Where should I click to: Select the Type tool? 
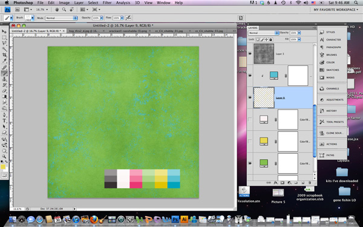(4, 120)
